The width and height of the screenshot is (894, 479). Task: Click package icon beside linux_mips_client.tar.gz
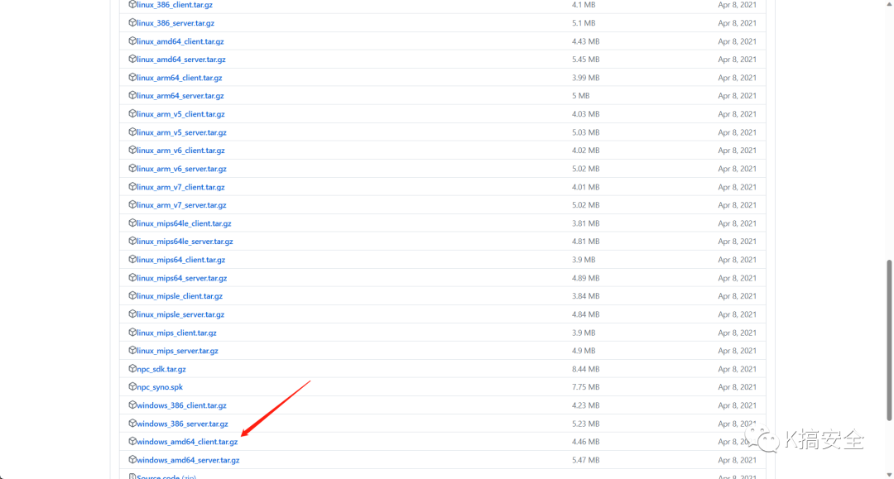pos(132,333)
